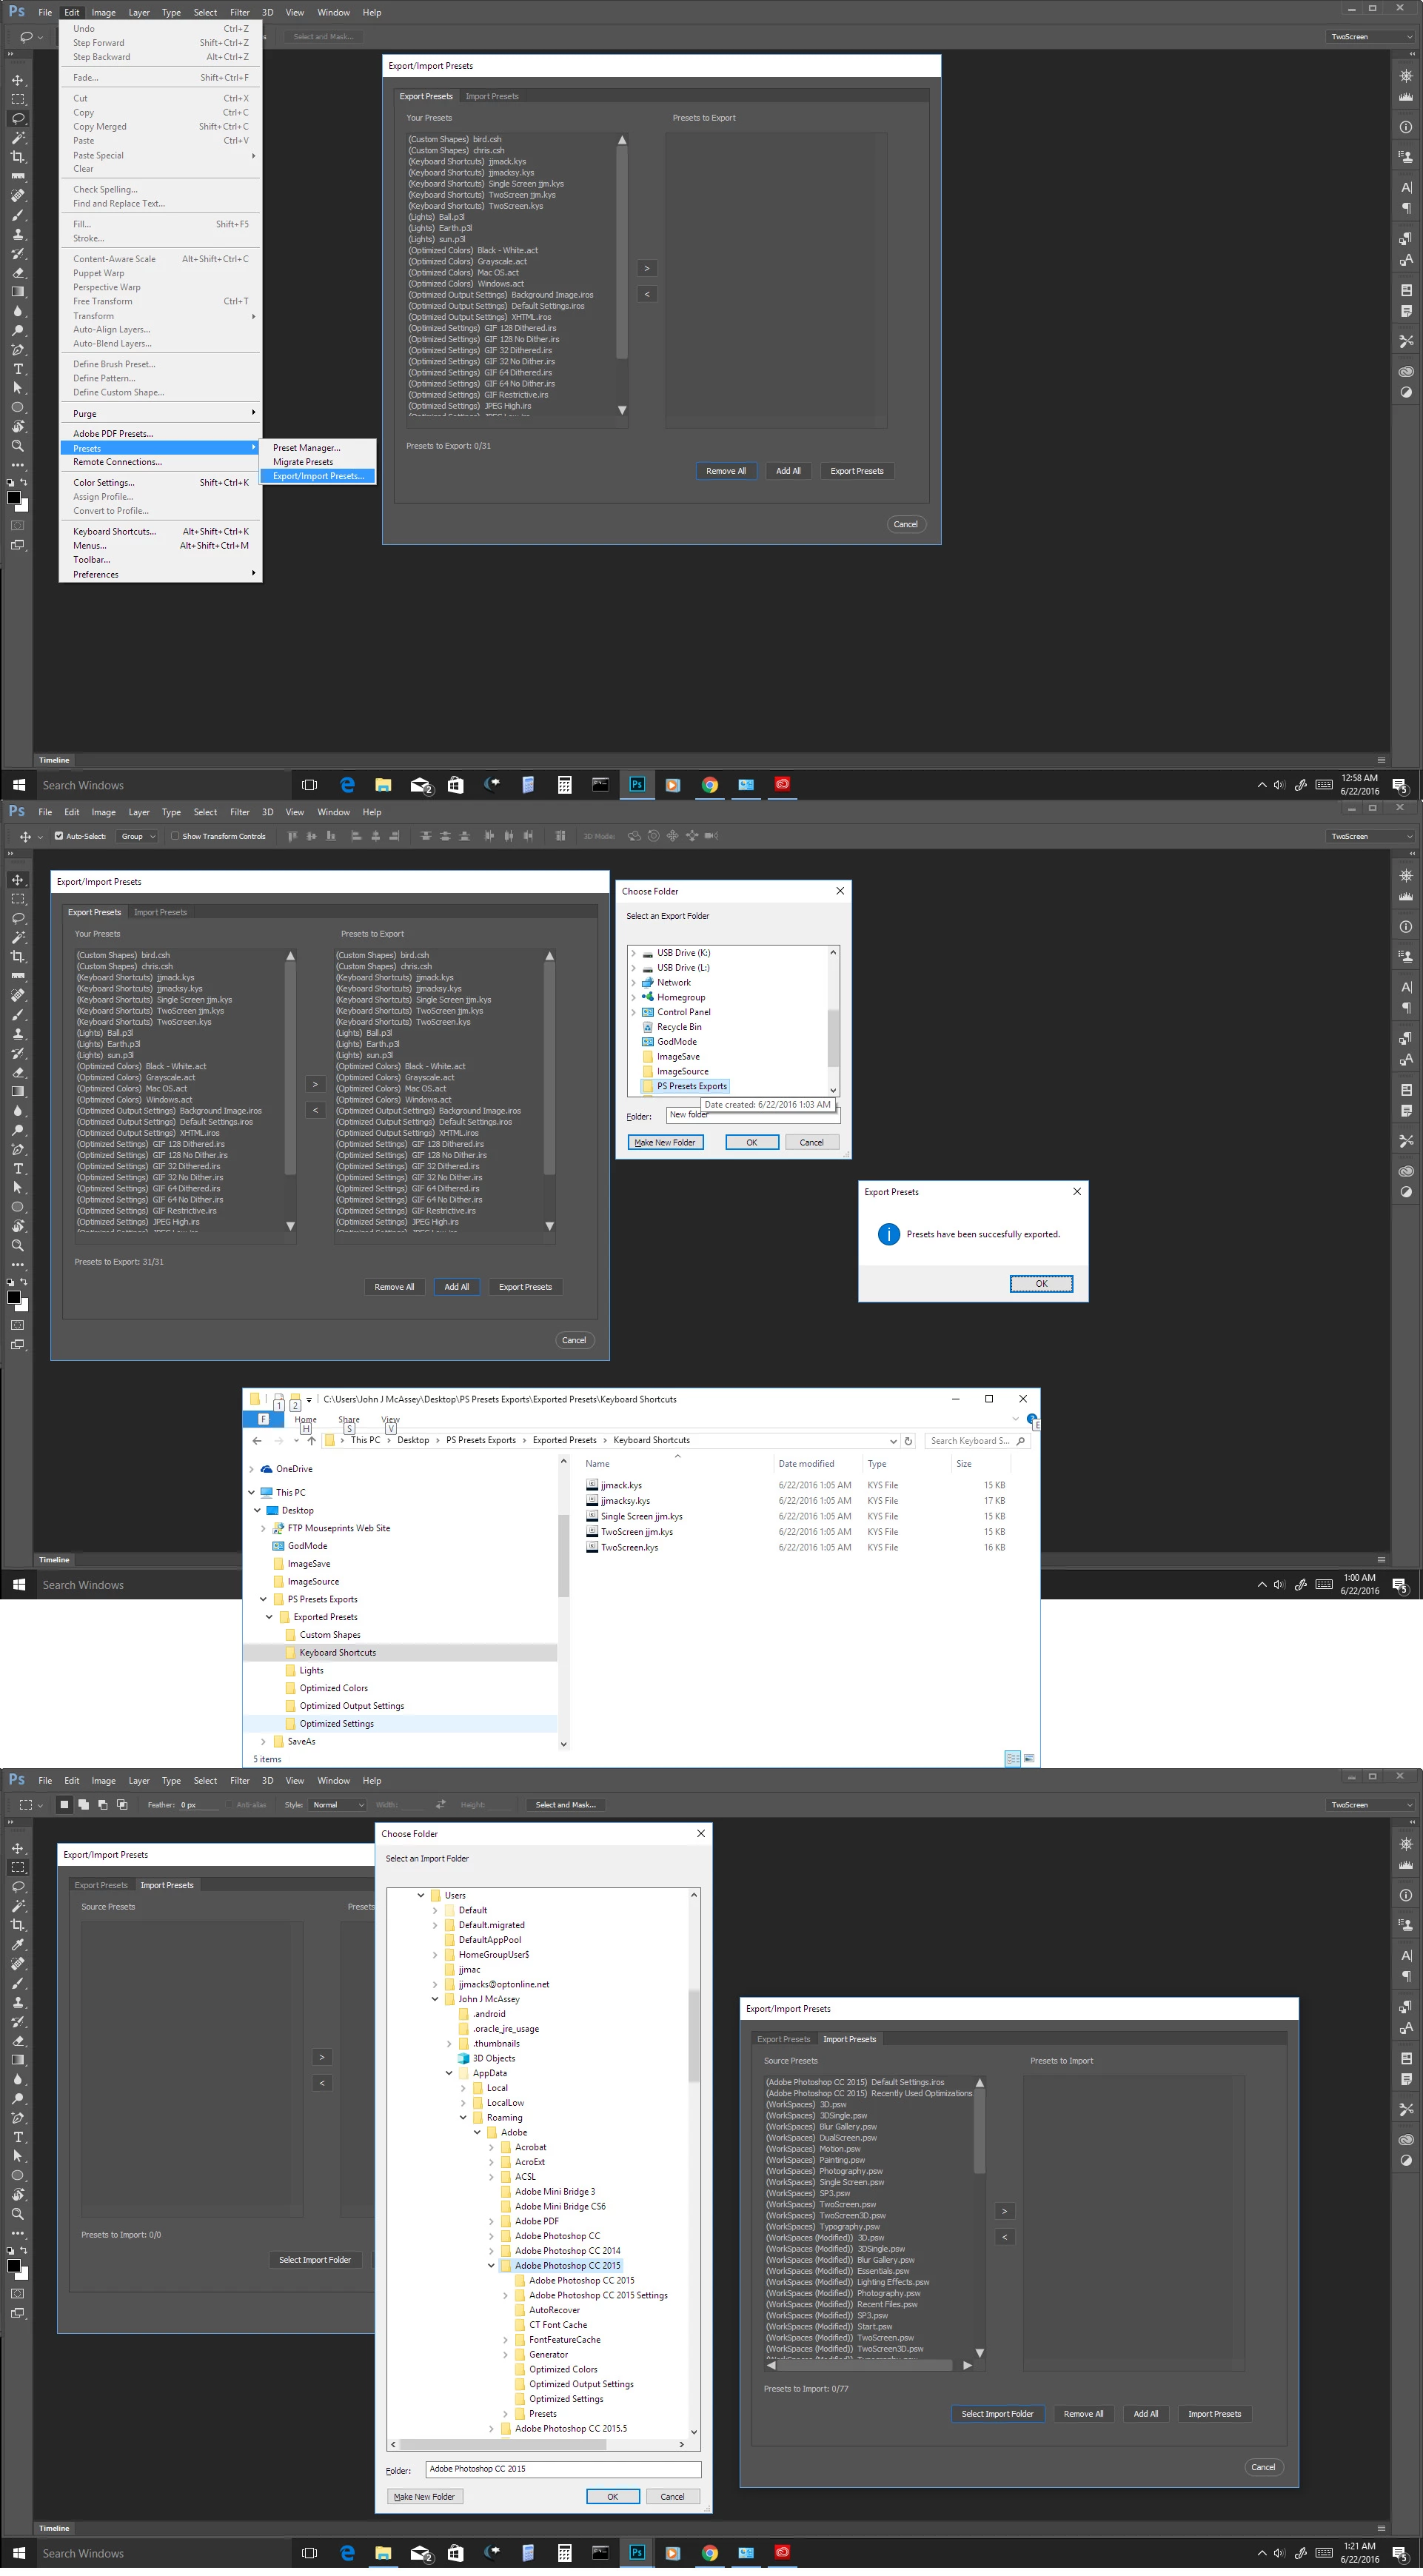This screenshot has width=1423, height=2576.
Task: Click OK in presets successfully exported message
Action: coord(1040,1283)
